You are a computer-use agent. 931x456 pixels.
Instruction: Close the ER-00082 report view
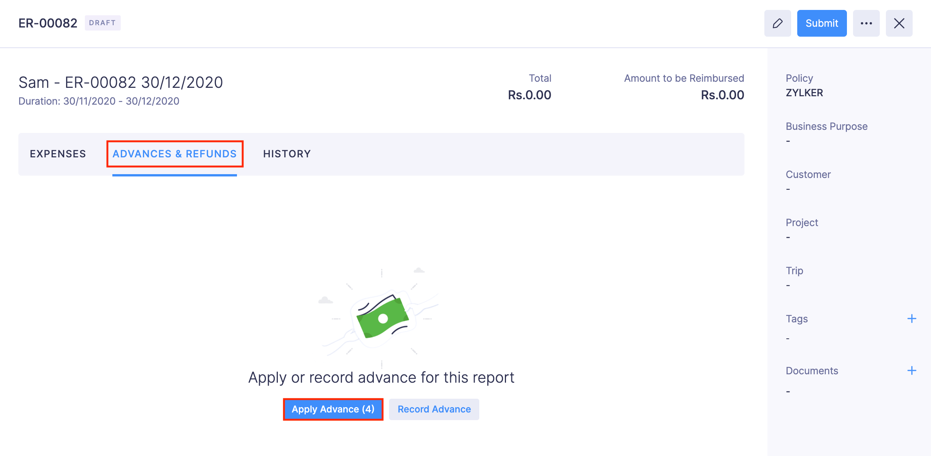899,23
